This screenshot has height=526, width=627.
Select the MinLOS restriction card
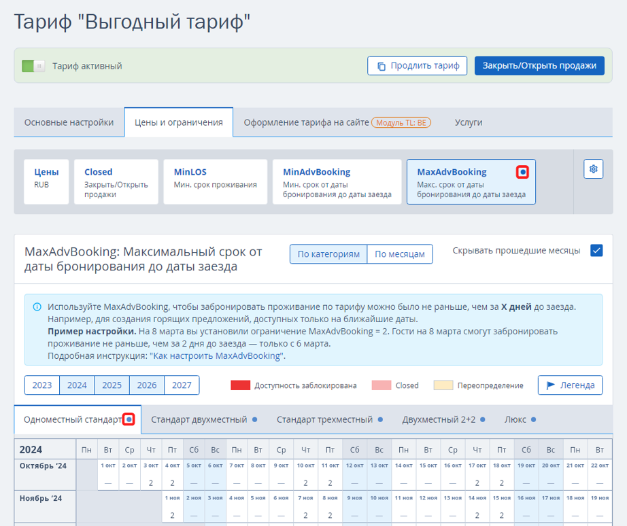(215, 182)
